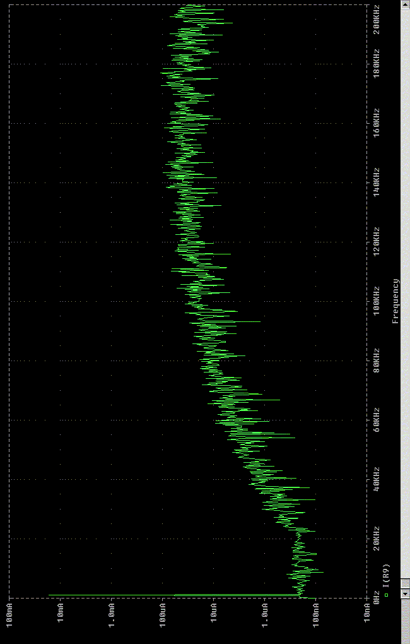
Task: Click the 180KHz frequency axis label
Action: click(377, 64)
